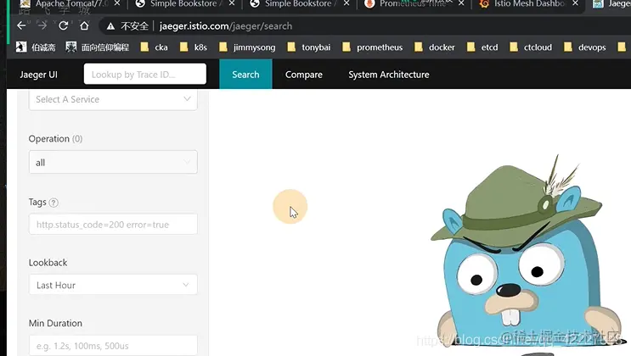The height and width of the screenshot is (356, 631).
Task: Click the Jaeger UI logo link
Action: coord(38,75)
